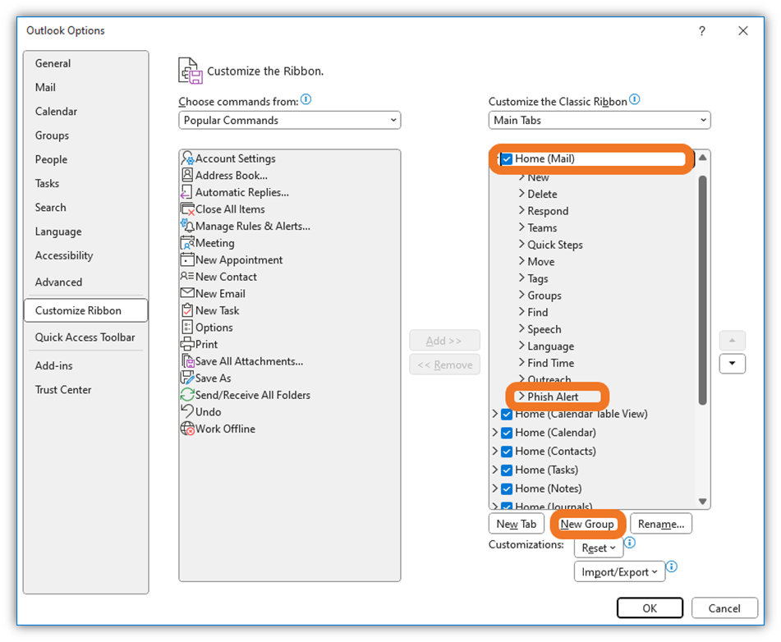This screenshot has height=642, width=781.
Task: Click the Rename... button
Action: click(x=661, y=524)
